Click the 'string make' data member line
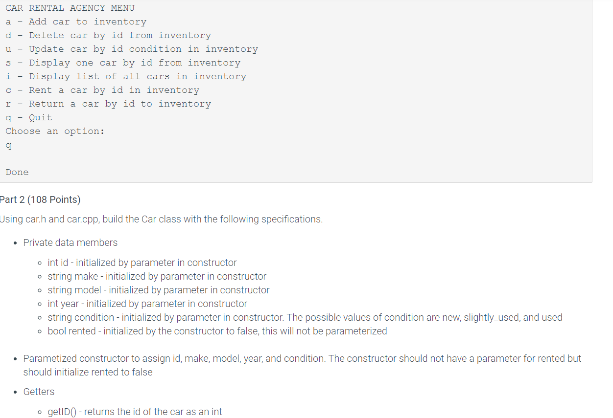Screen dimensions: 613x418 pyautogui.click(x=157, y=276)
